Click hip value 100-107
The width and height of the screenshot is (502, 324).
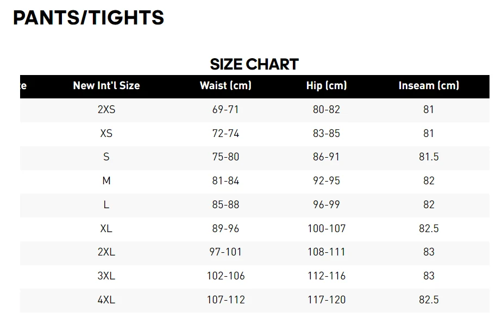click(x=327, y=228)
